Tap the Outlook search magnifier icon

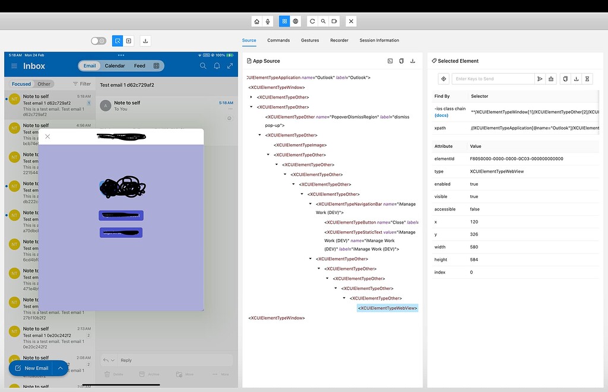203,66
